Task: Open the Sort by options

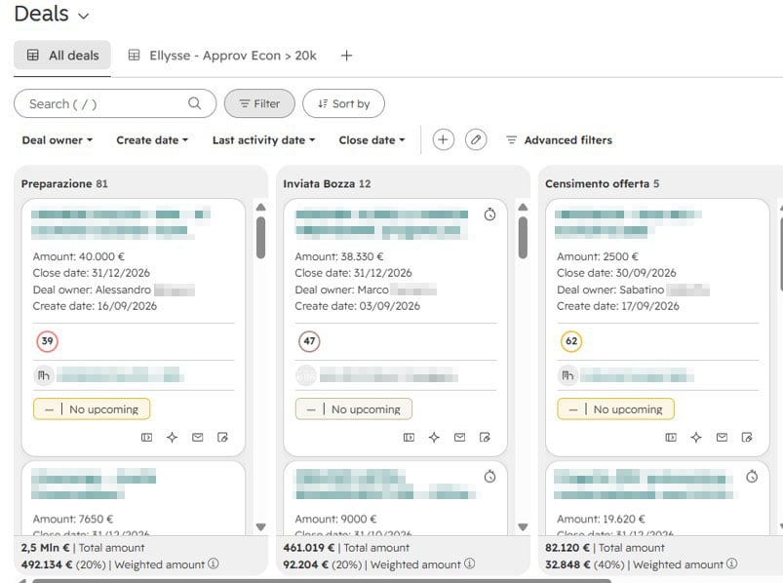Action: point(343,103)
